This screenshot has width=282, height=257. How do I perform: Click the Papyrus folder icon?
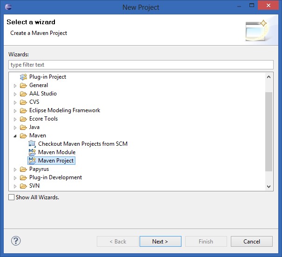click(x=23, y=169)
